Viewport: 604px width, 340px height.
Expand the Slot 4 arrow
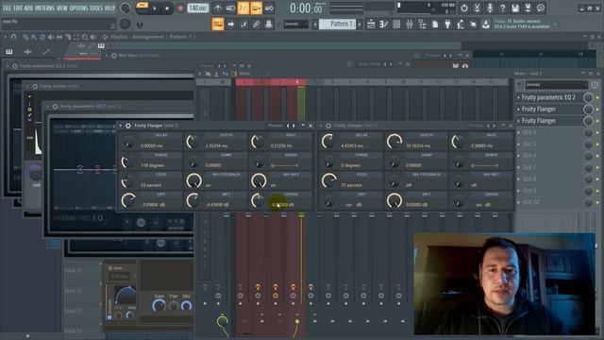tap(518, 132)
